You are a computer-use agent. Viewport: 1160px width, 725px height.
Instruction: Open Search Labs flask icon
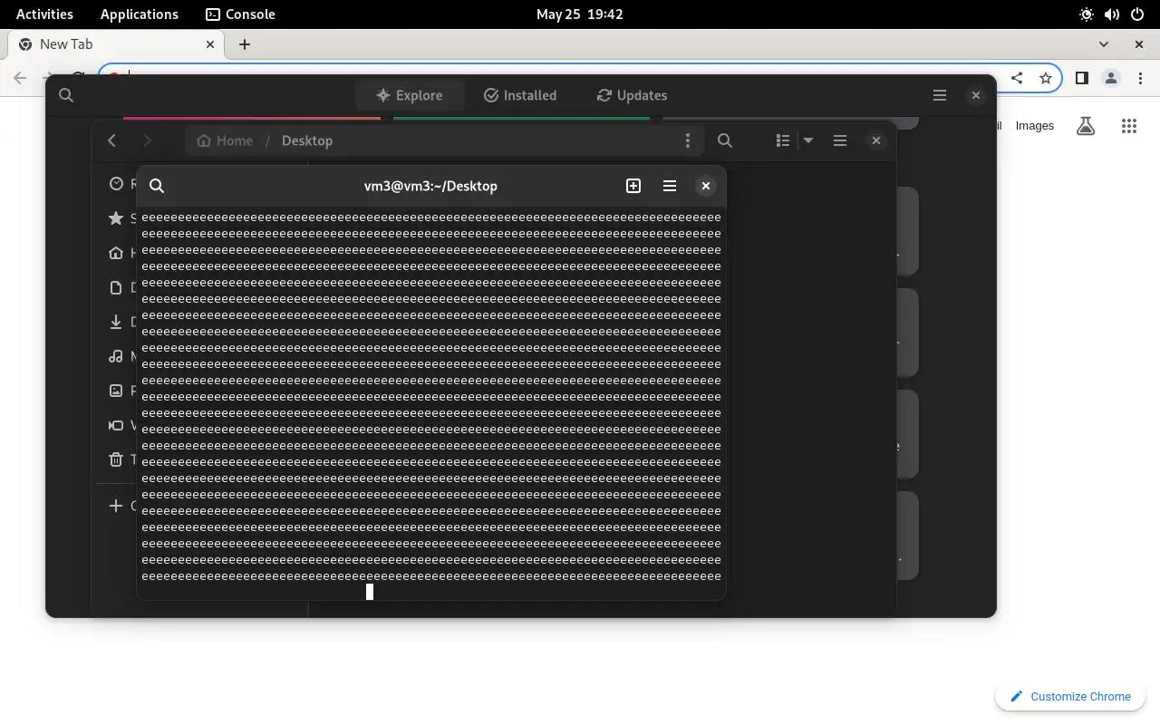pyautogui.click(x=1086, y=126)
